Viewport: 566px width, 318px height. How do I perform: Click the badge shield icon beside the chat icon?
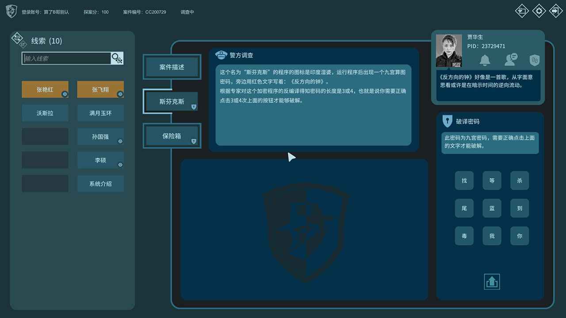click(x=535, y=61)
